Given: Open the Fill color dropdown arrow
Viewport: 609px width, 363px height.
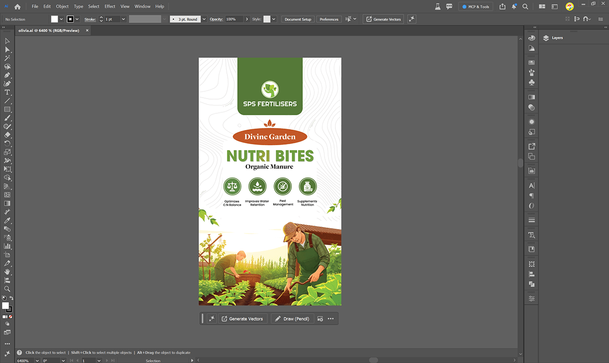Looking at the screenshot, I should (61, 19).
